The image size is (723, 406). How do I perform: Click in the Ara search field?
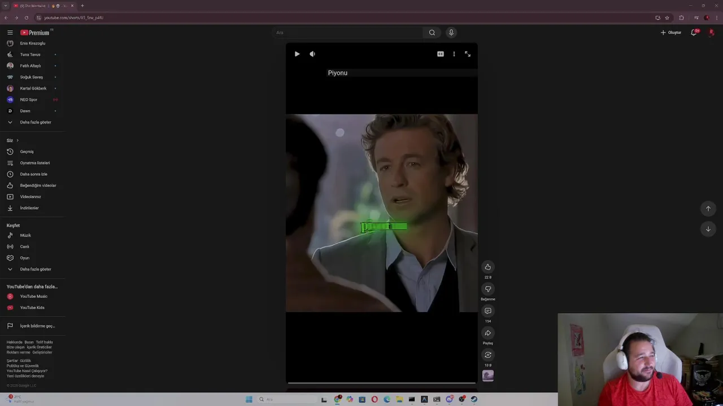pos(347,33)
